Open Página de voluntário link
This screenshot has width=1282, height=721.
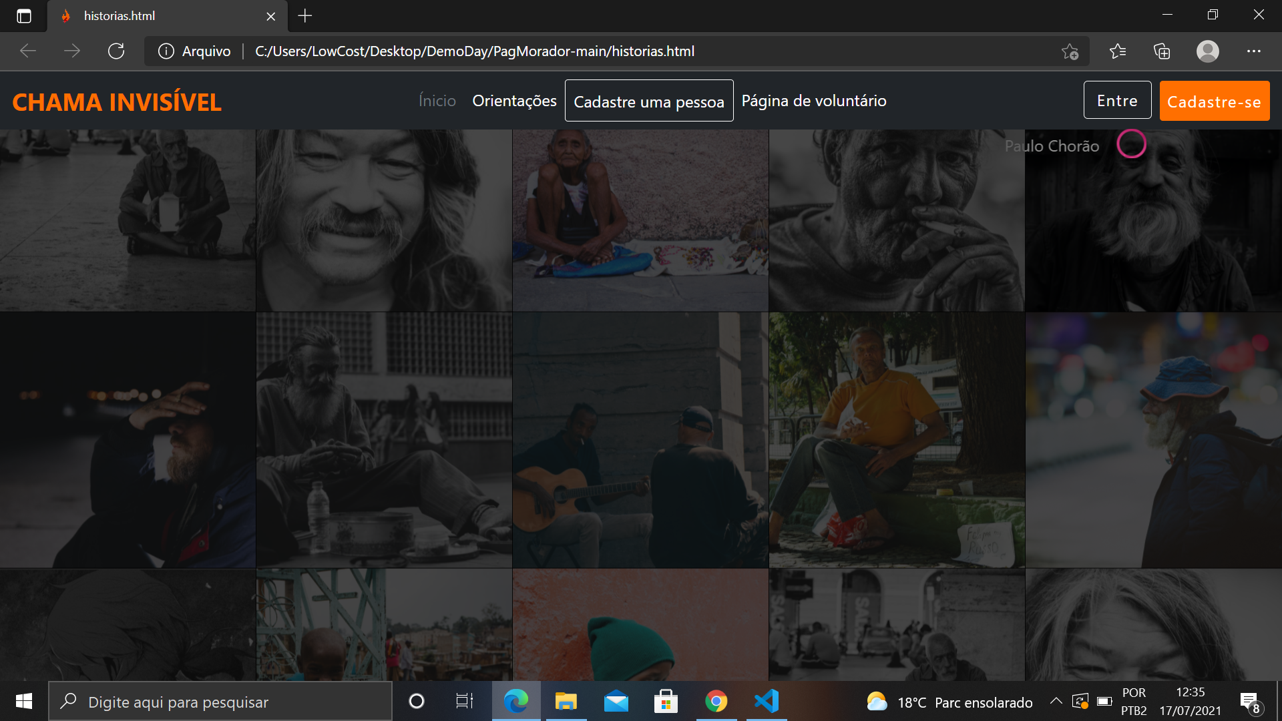pos(813,101)
